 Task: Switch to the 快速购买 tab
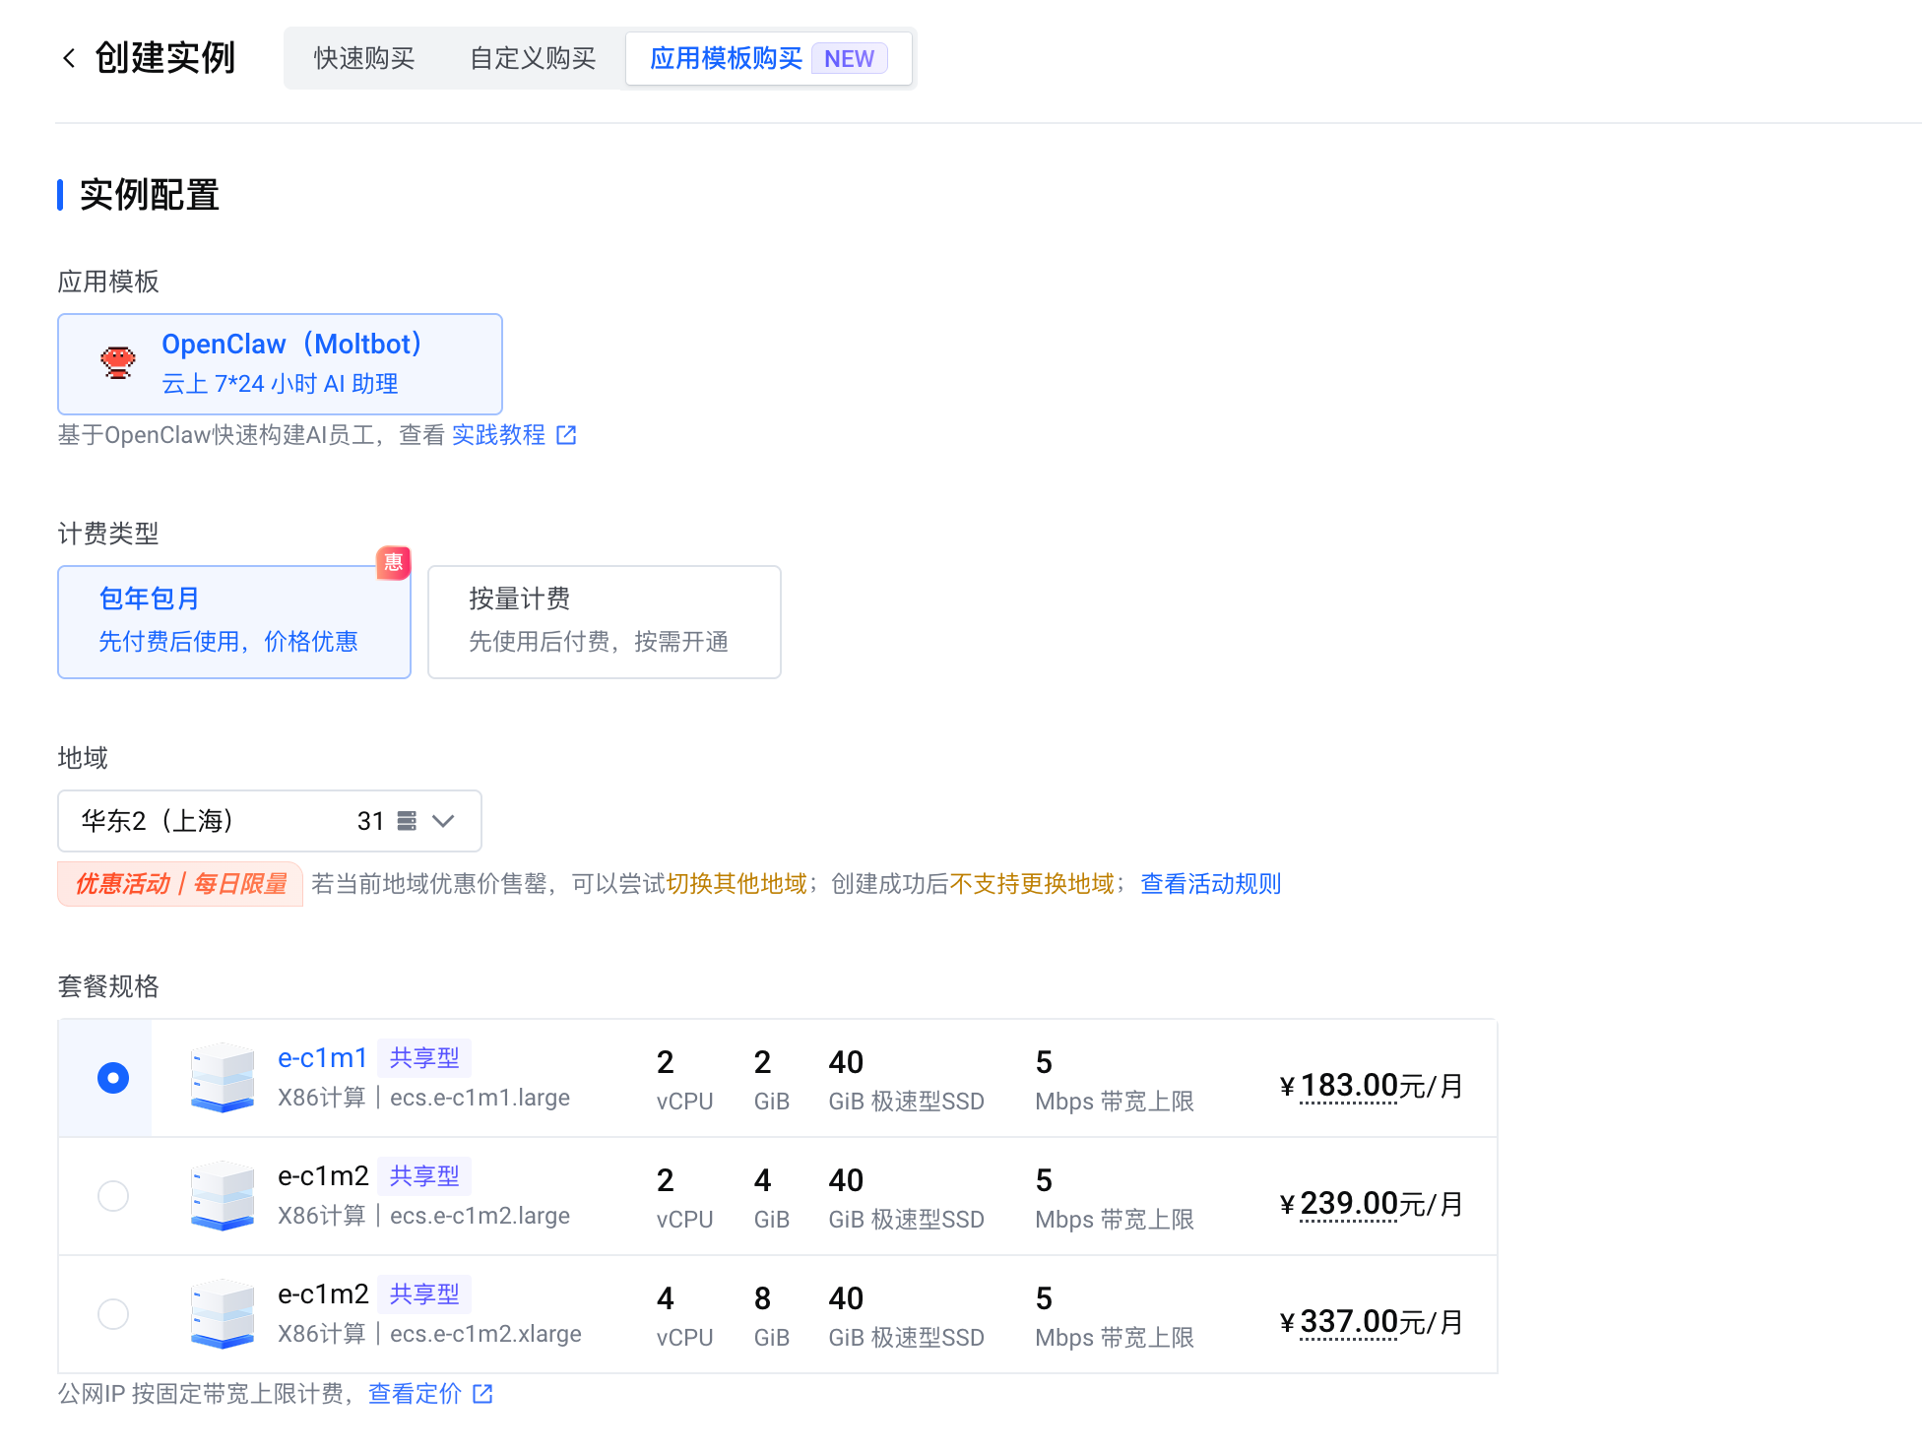tap(362, 58)
